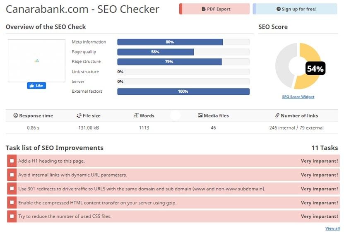The image size is (344, 233).
Task: Click the clock icon beside Response time
Action: [x=16, y=116]
